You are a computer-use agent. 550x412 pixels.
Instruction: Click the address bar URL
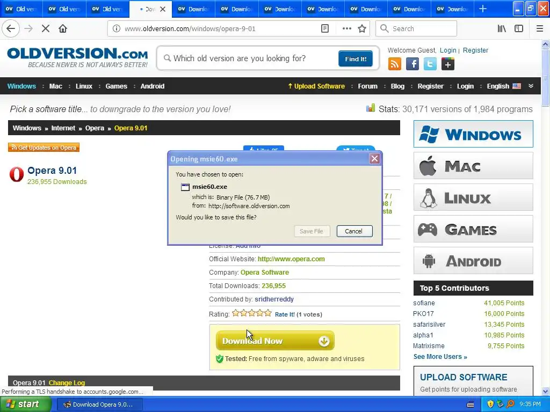click(190, 29)
